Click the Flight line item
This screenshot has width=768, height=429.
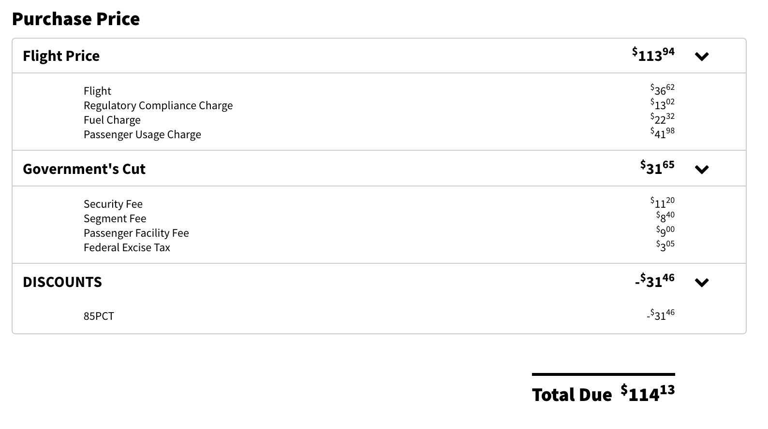coord(97,90)
